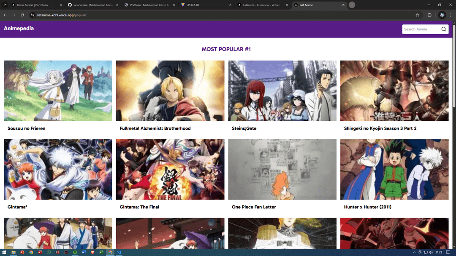Open Spotify from the taskbar

point(75,252)
